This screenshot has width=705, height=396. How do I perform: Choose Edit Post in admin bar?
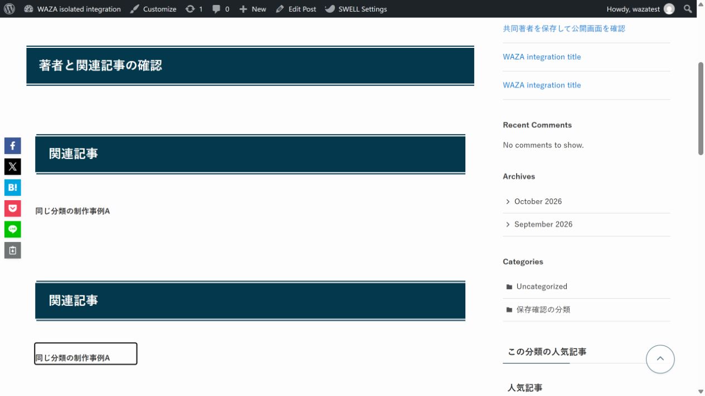(296, 9)
